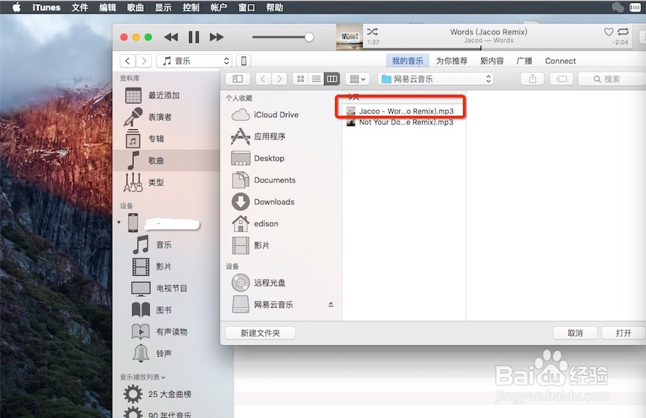Switch file dialog to column view
This screenshot has height=418, width=646.
tap(332, 79)
